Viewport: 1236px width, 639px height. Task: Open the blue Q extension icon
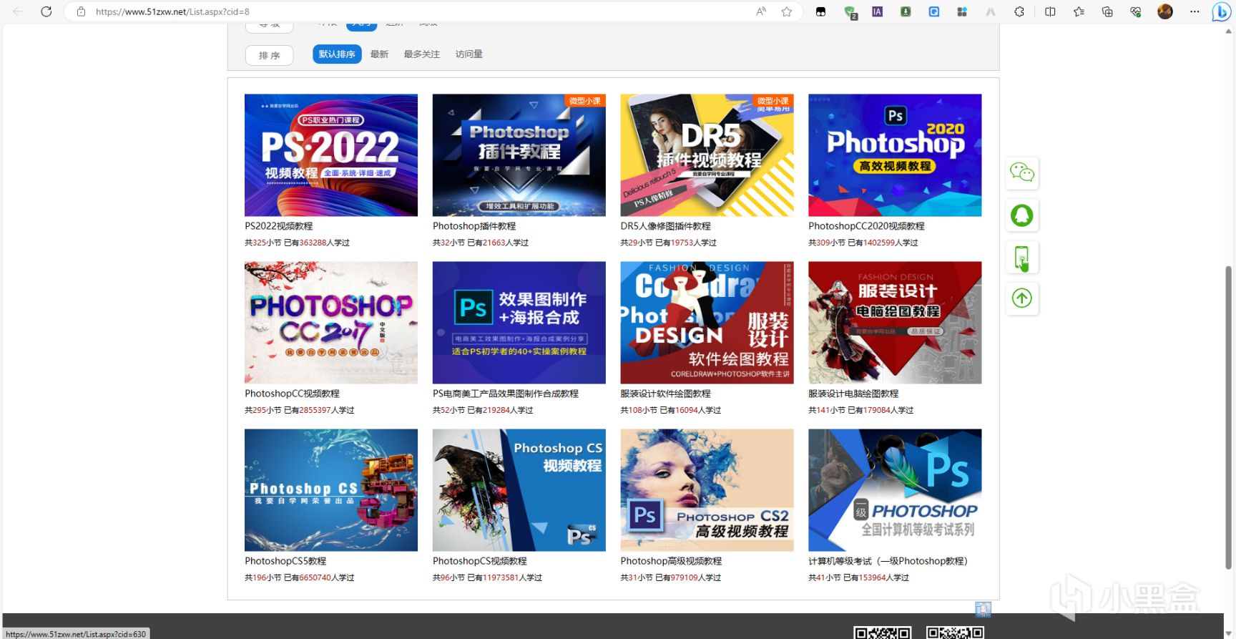pyautogui.click(x=934, y=11)
